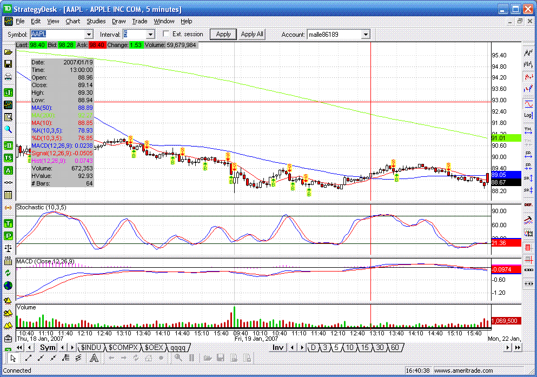Select the blue OHLC chart style icon
This screenshot has height=377, width=537.
(x=528, y=89)
